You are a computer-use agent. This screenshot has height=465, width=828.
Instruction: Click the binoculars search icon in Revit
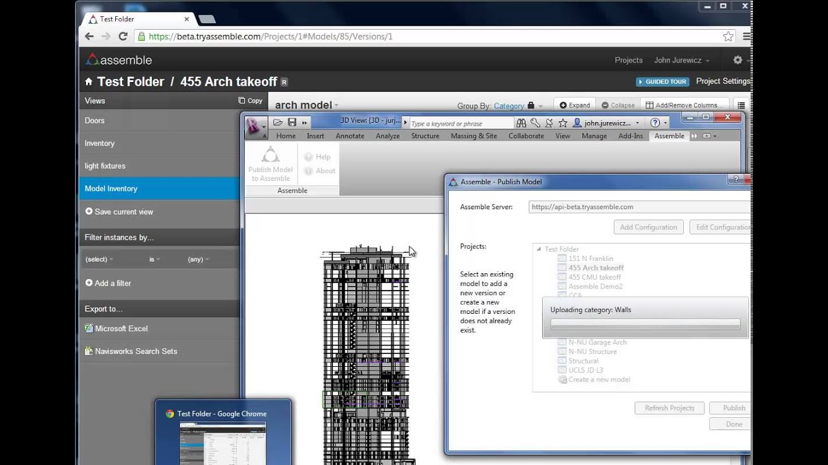point(521,123)
